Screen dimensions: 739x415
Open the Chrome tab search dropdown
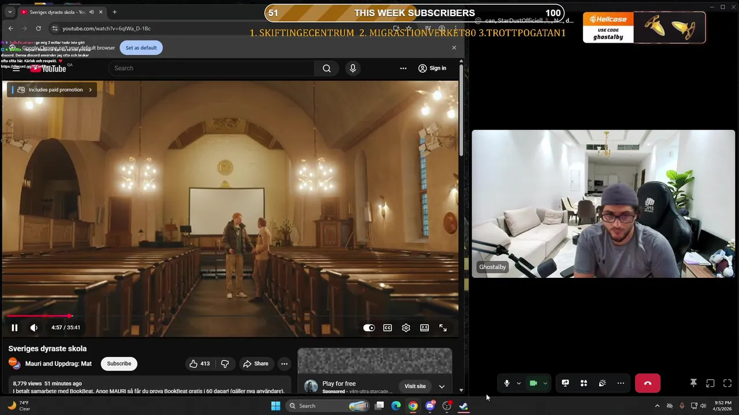[x=9, y=12]
